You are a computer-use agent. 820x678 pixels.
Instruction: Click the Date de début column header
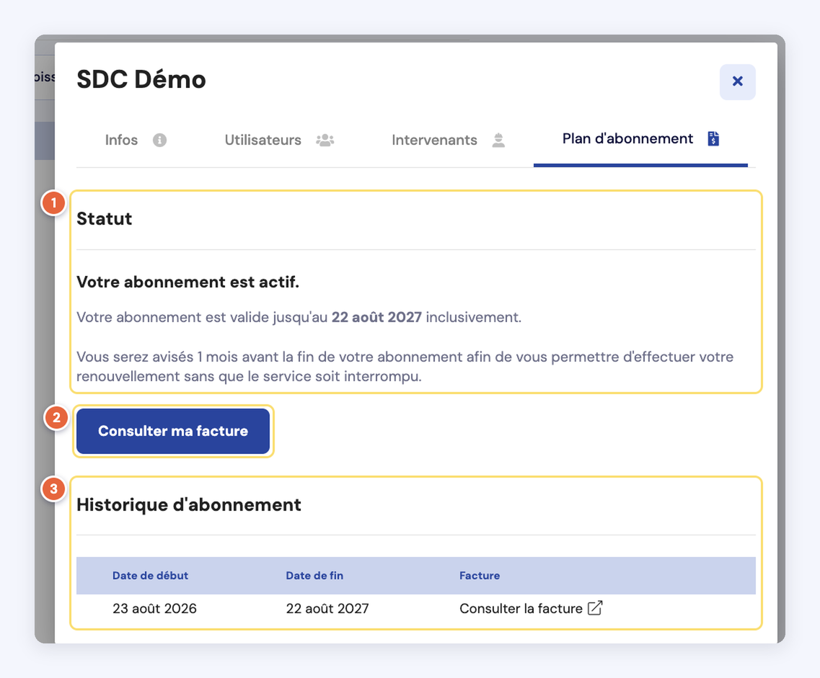pyautogui.click(x=150, y=576)
